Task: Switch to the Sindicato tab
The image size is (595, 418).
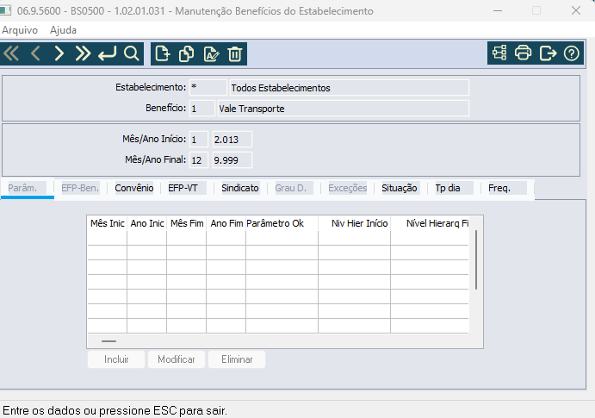Action: click(240, 188)
